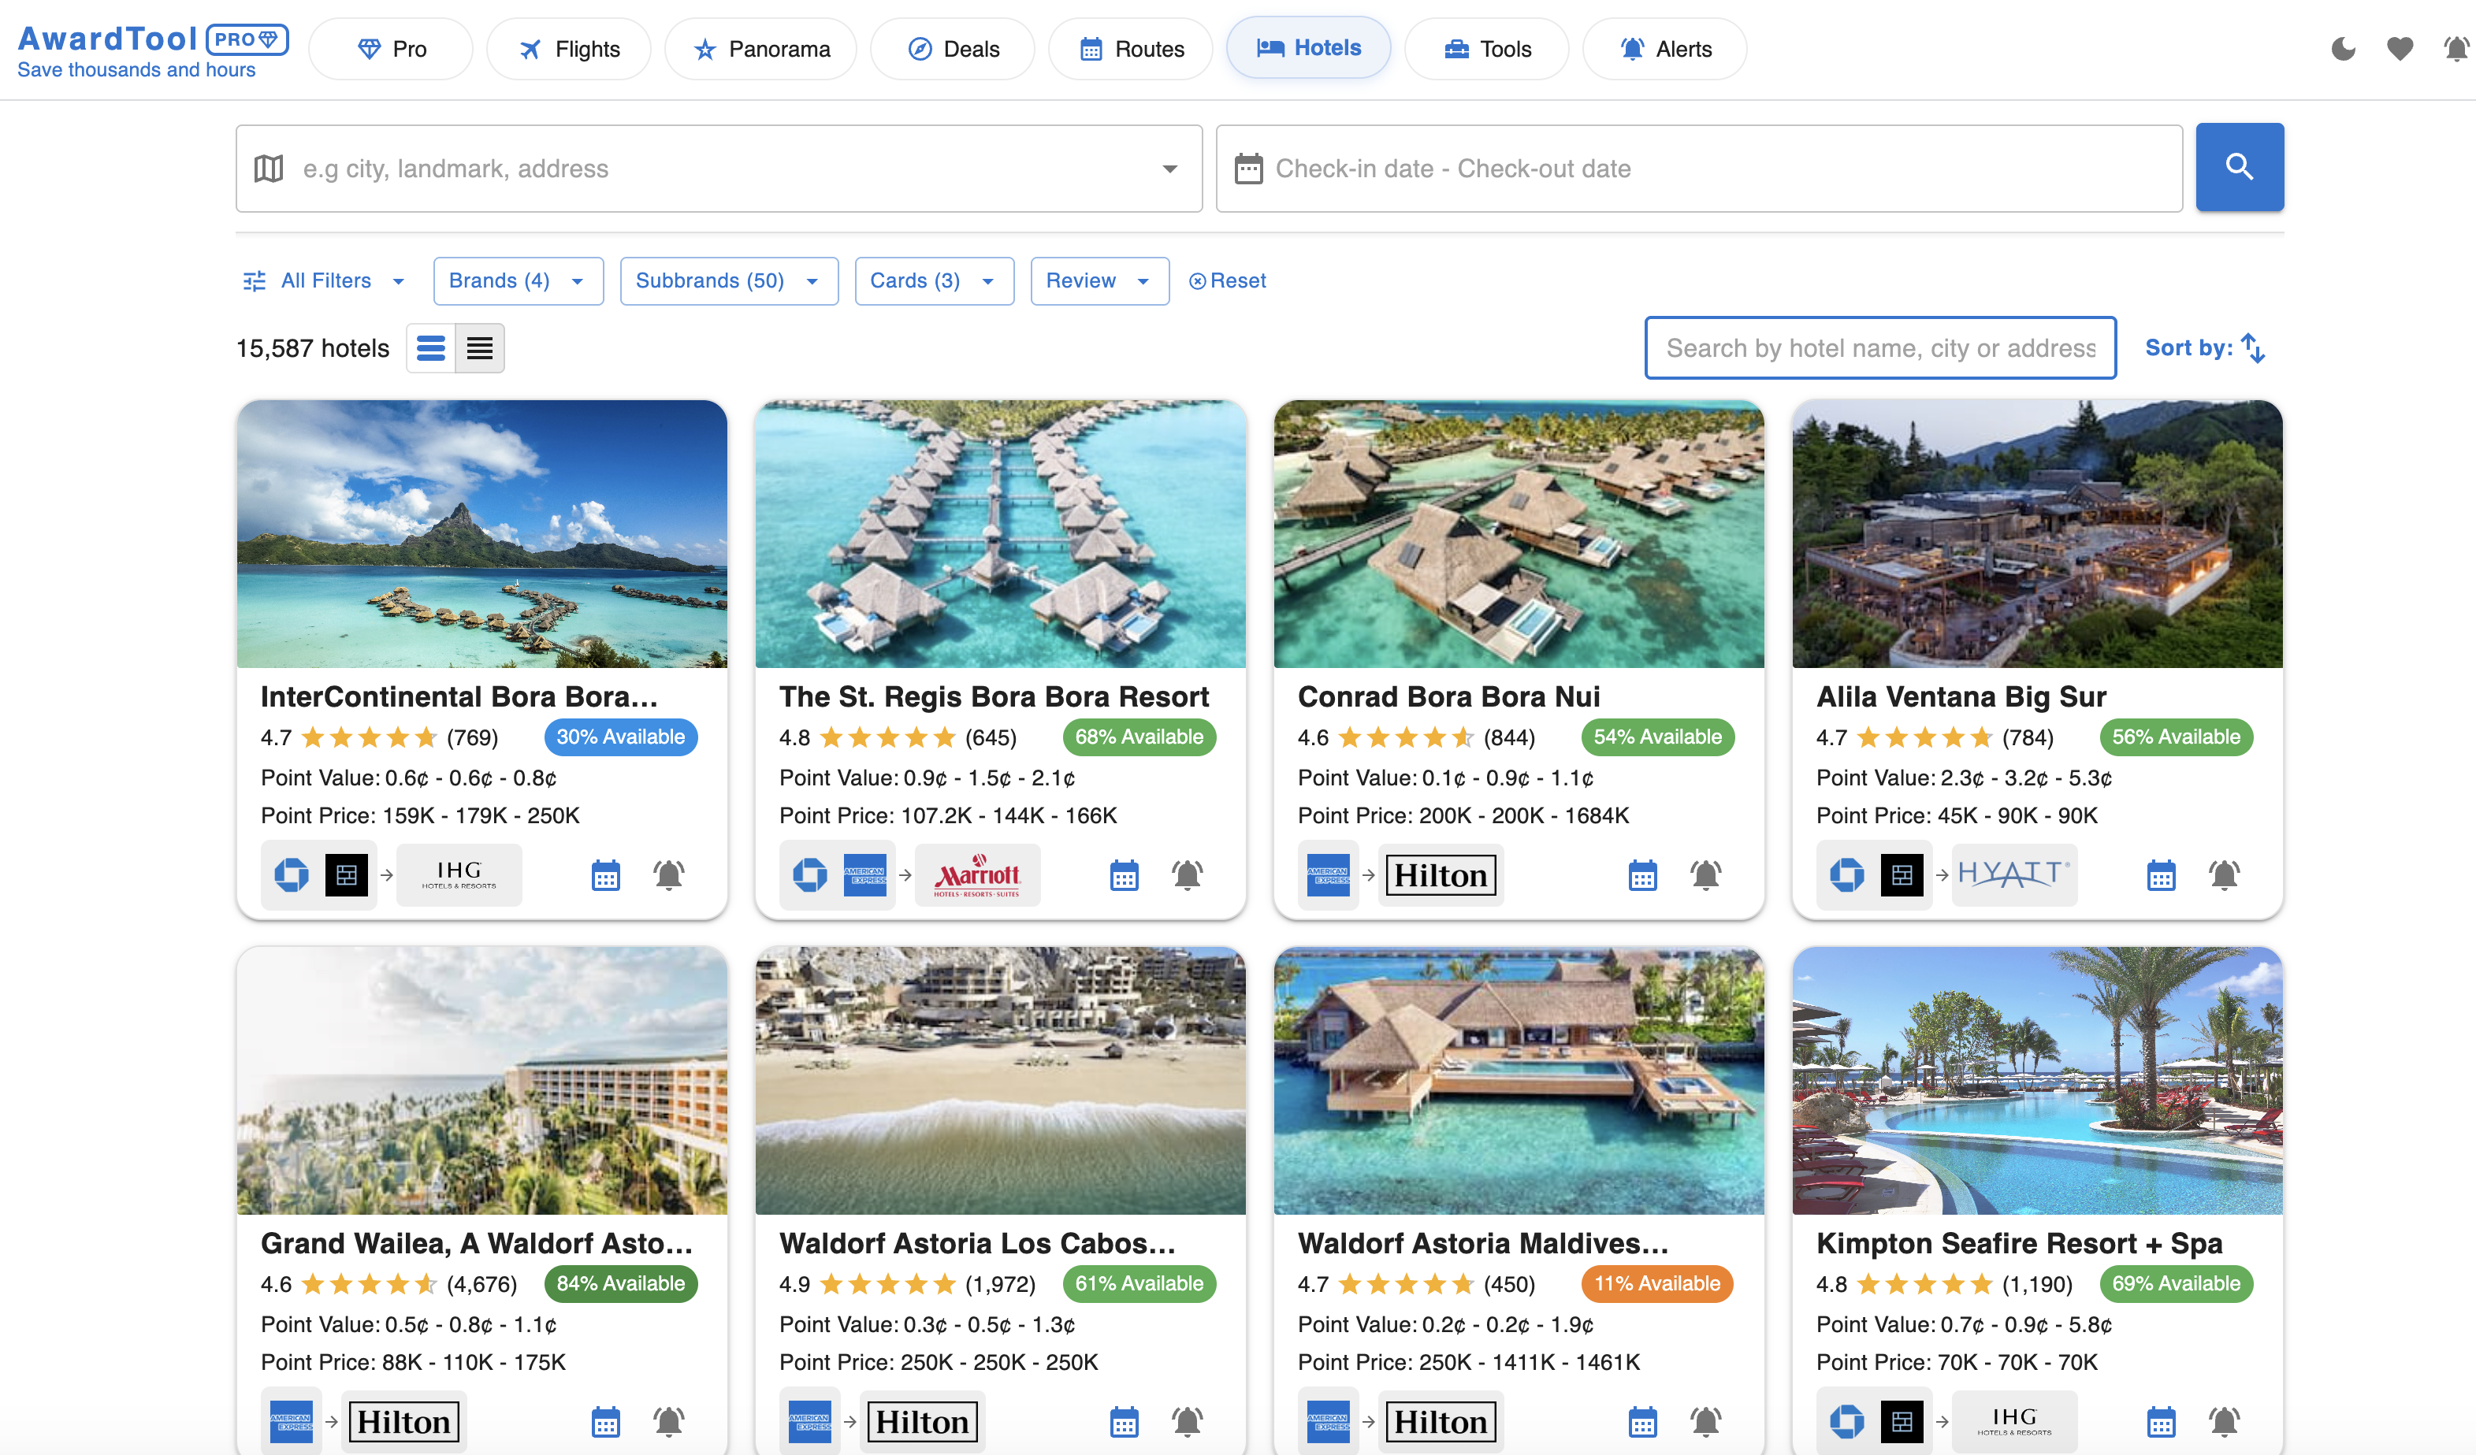Viewport: 2476px width, 1455px height.
Task: Open notifications bell in top header
Action: [2456, 49]
